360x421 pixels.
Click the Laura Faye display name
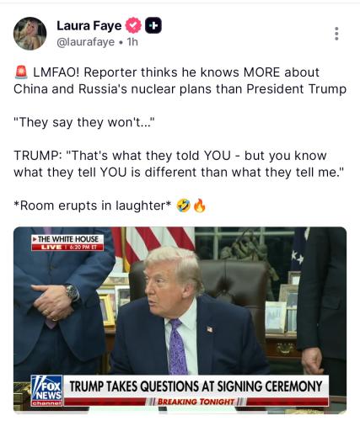coord(89,26)
